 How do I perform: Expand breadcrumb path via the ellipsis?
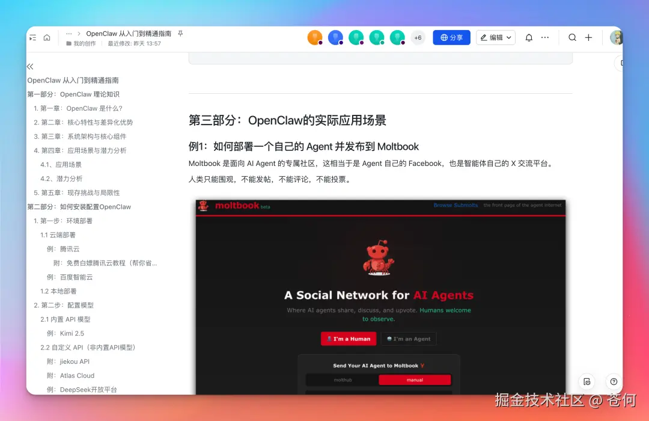[x=68, y=34]
